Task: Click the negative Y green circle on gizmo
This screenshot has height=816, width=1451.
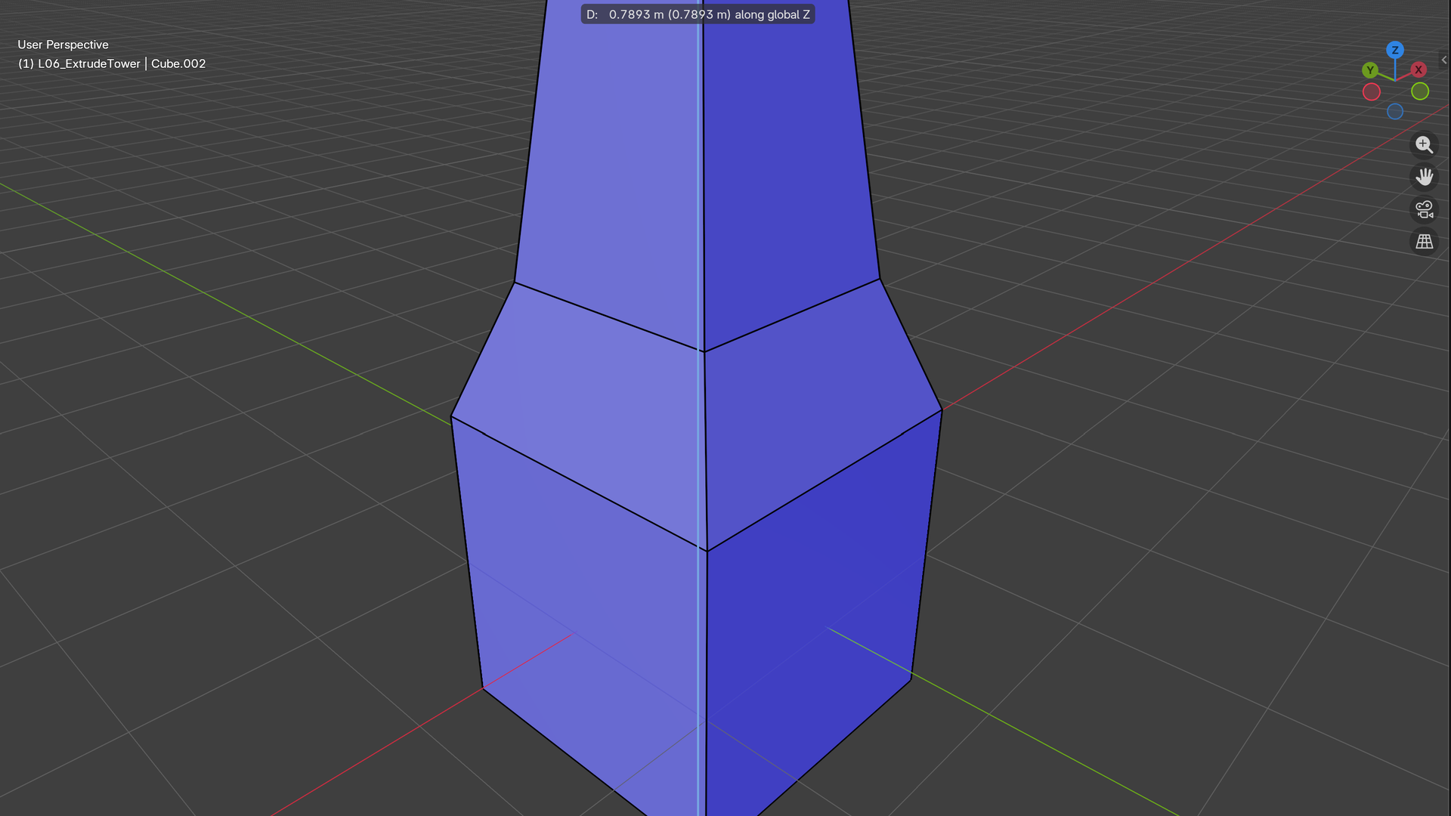Action: point(1420,91)
